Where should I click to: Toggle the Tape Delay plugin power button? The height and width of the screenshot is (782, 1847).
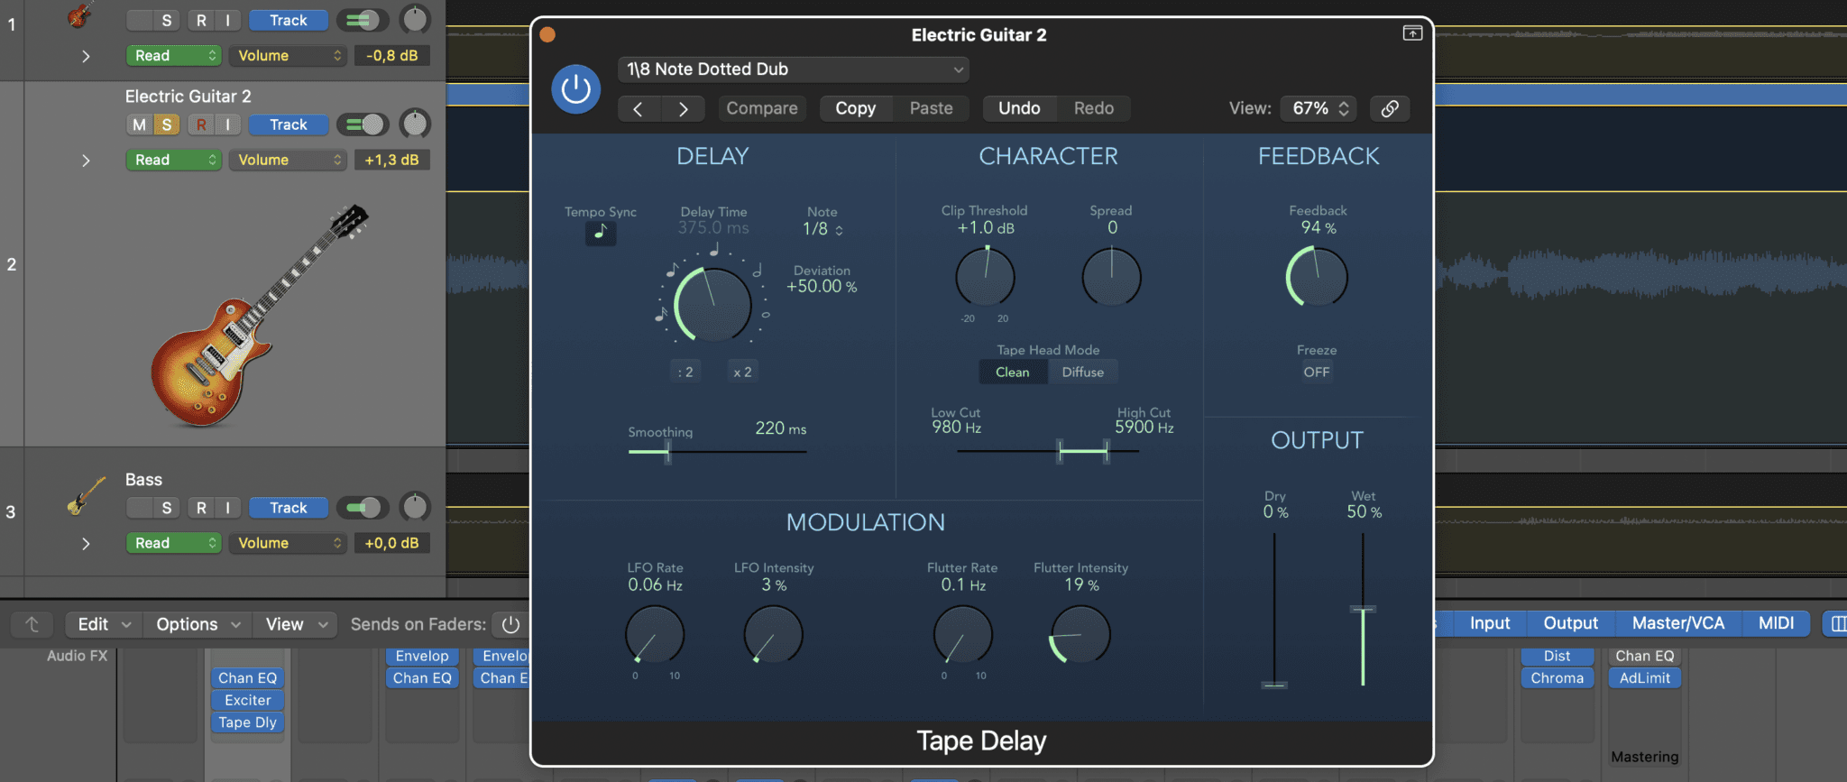pyautogui.click(x=575, y=89)
